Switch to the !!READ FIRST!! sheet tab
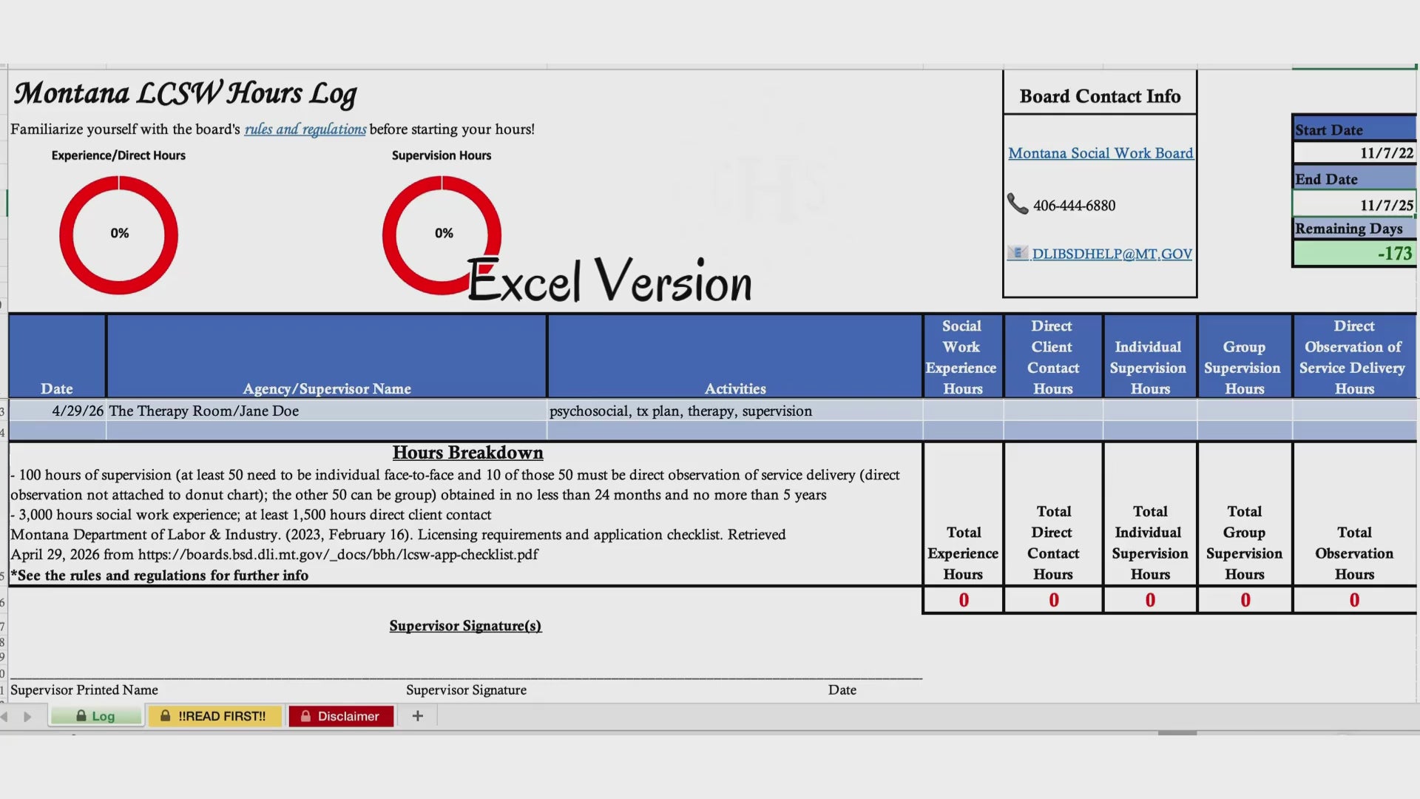 (x=214, y=715)
